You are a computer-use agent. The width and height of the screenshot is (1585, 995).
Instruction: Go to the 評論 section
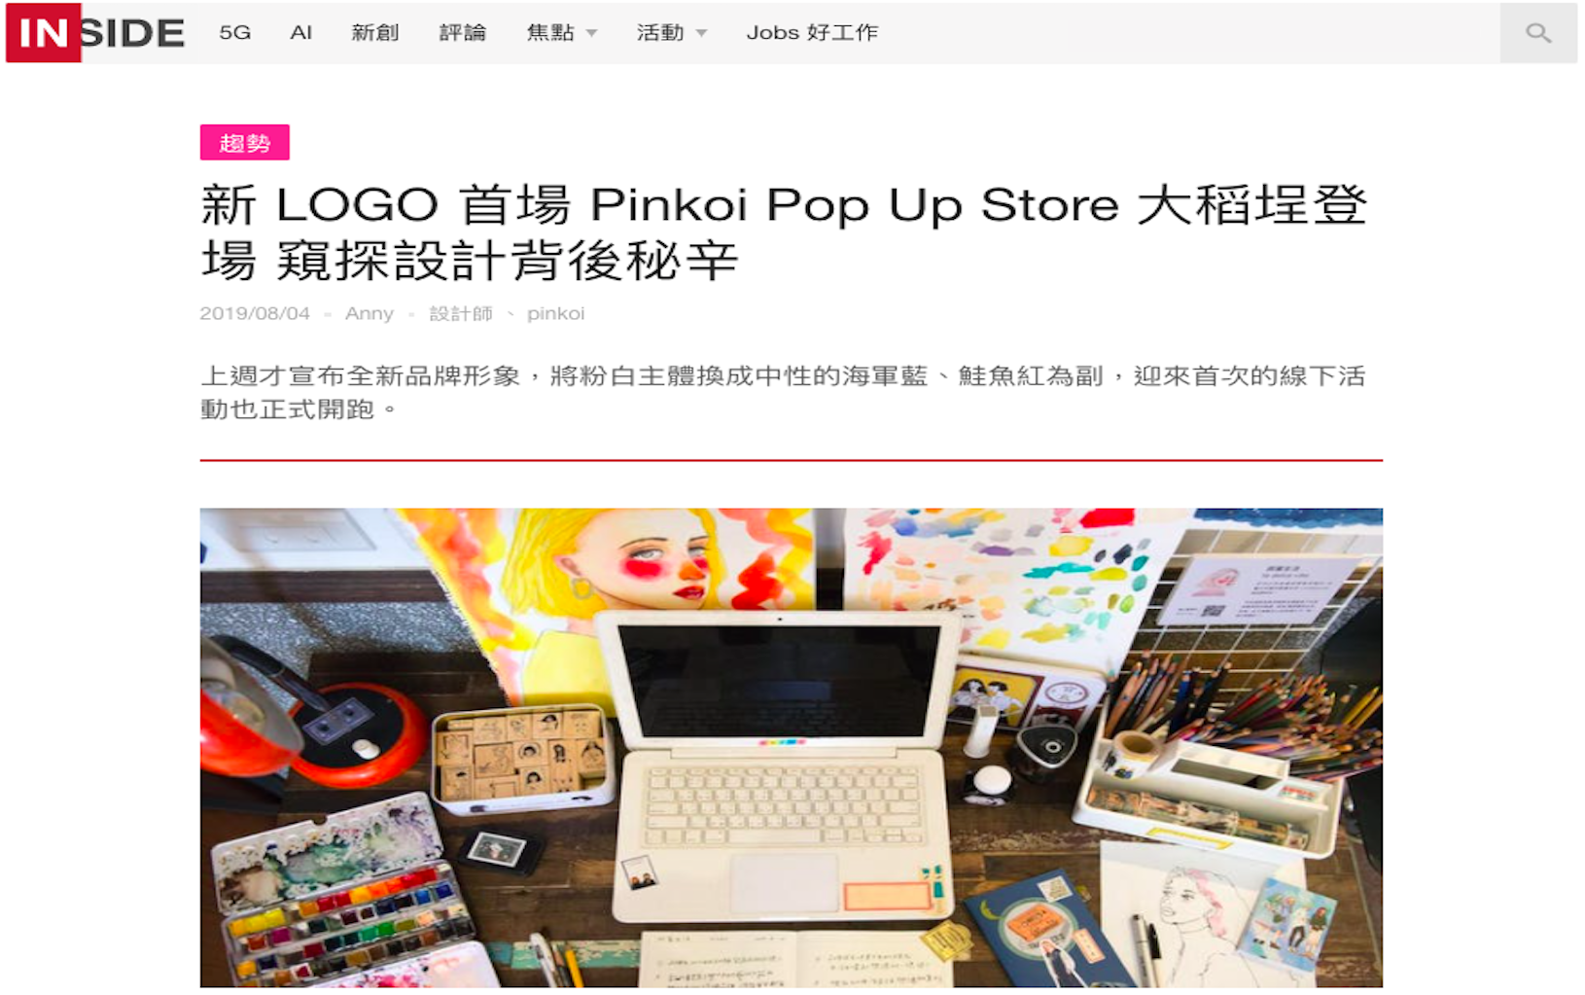[x=463, y=33]
